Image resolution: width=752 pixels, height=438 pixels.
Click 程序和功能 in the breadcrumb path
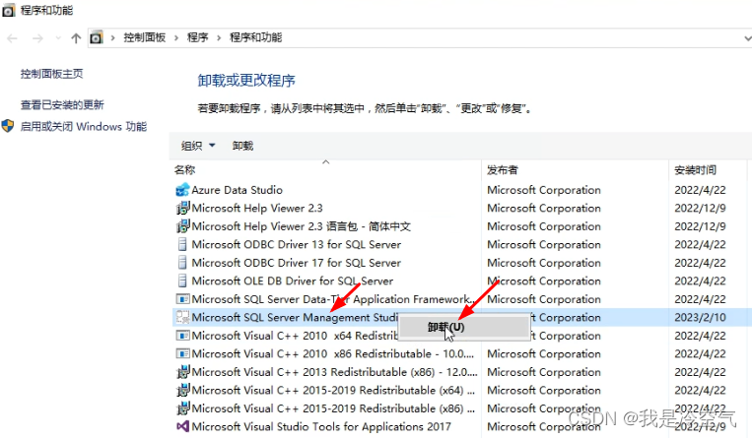(255, 37)
